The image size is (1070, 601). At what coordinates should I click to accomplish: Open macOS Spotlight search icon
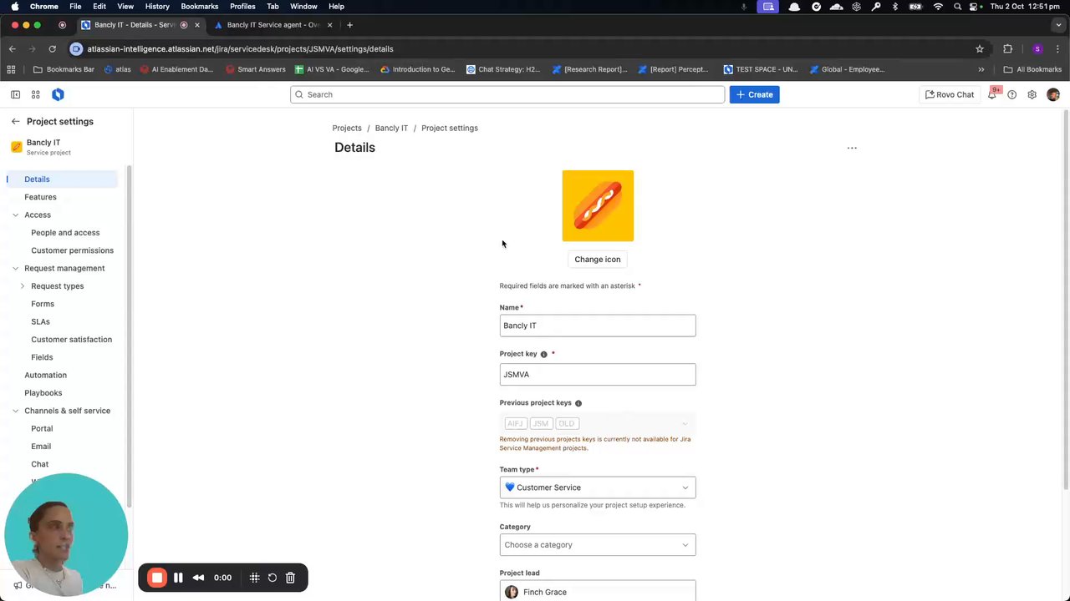point(957,7)
